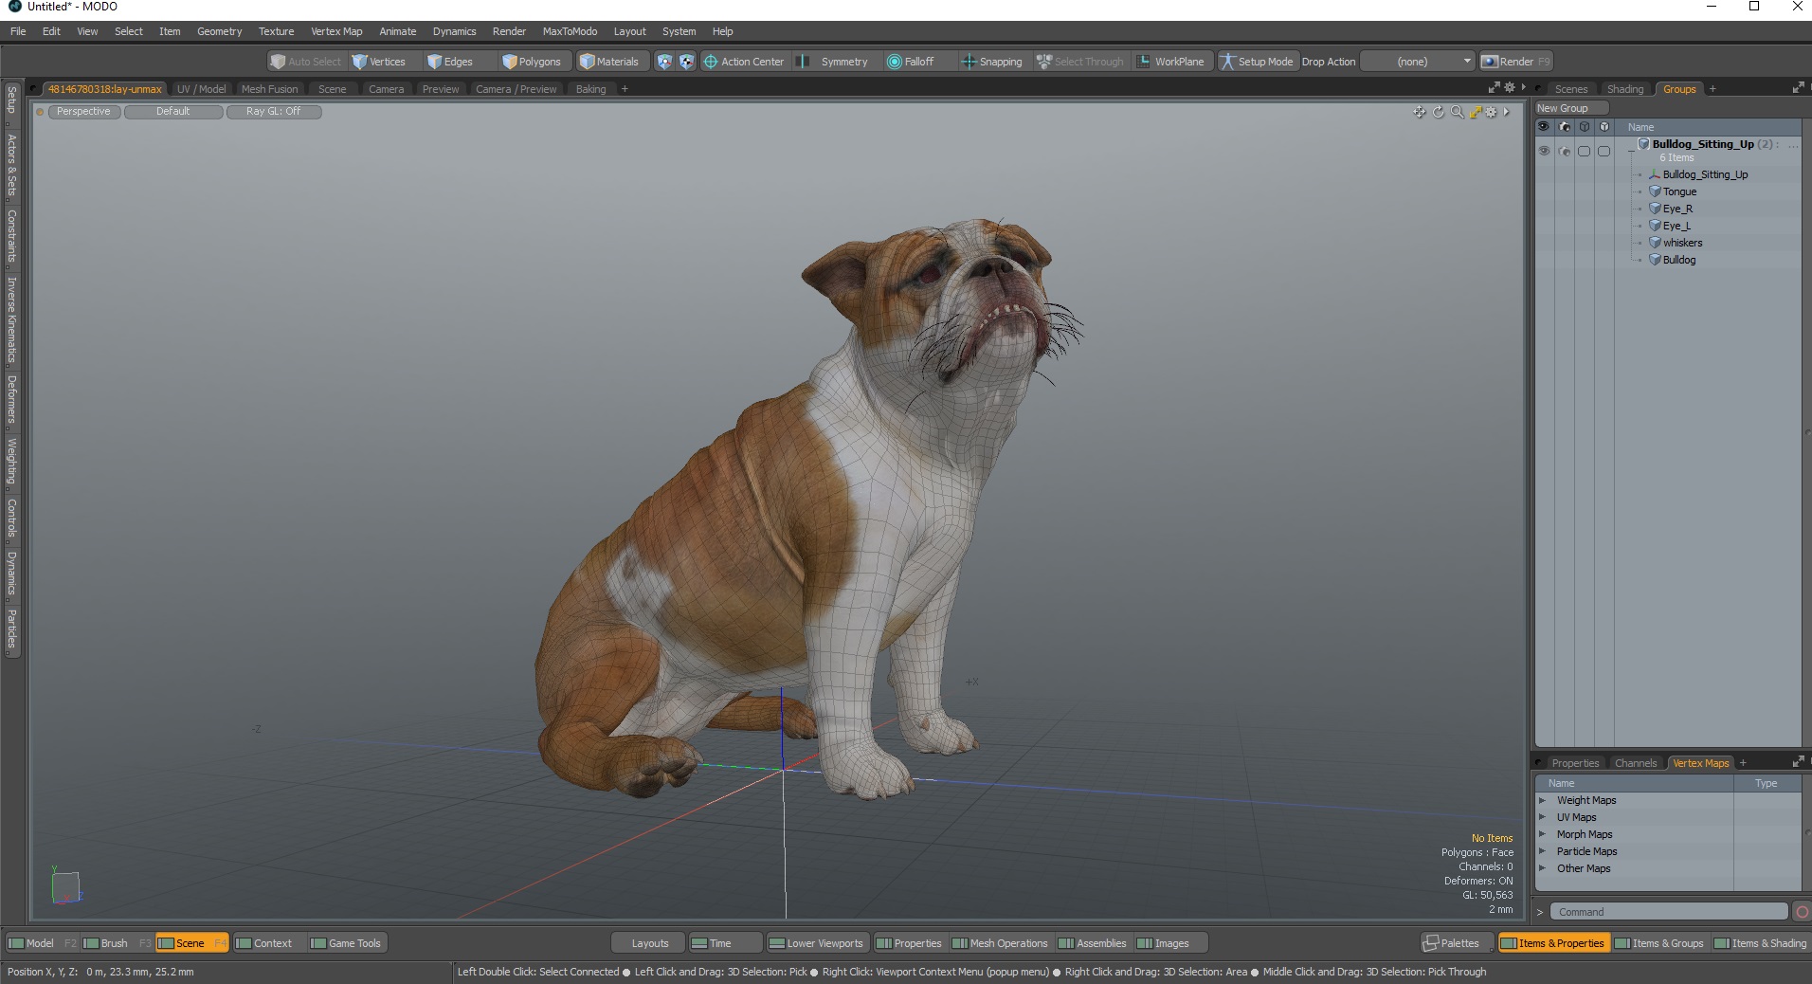The width and height of the screenshot is (1812, 984).
Task: Switch to the Shading tab
Action: coord(1624,89)
